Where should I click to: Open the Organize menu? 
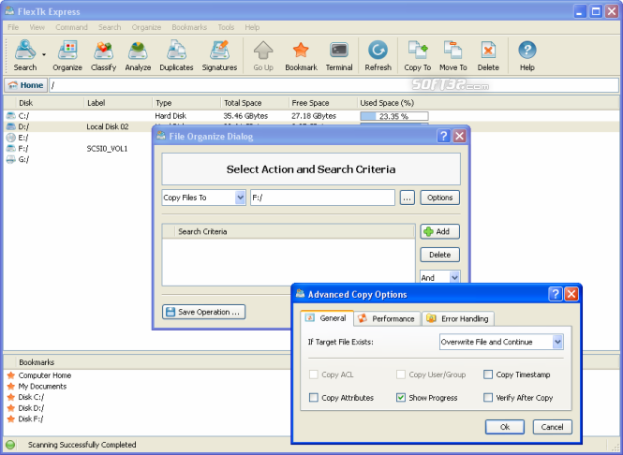146,27
